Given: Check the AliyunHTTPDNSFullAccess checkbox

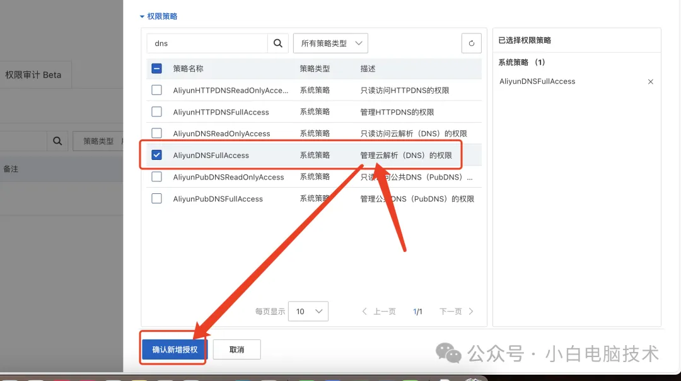Looking at the screenshot, I should [x=156, y=111].
